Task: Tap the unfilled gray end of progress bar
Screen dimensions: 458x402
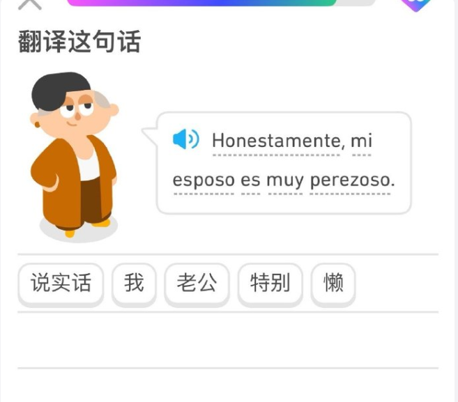Action: (x=356, y=2)
